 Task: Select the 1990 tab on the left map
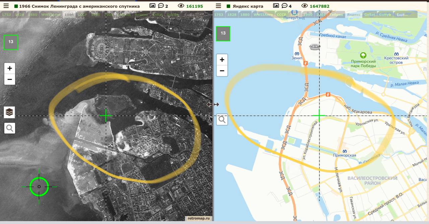coord(96,15)
